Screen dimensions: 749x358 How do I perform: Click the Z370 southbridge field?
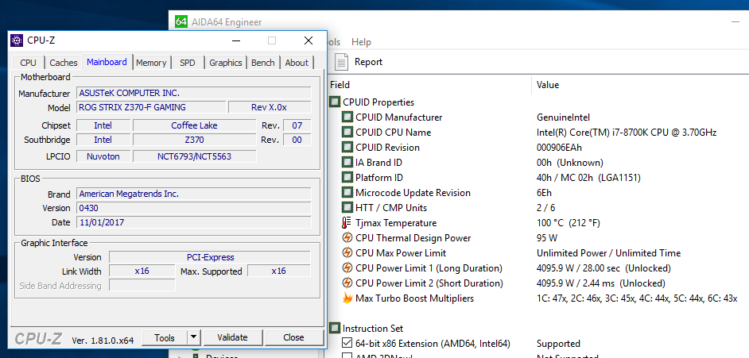coord(195,140)
